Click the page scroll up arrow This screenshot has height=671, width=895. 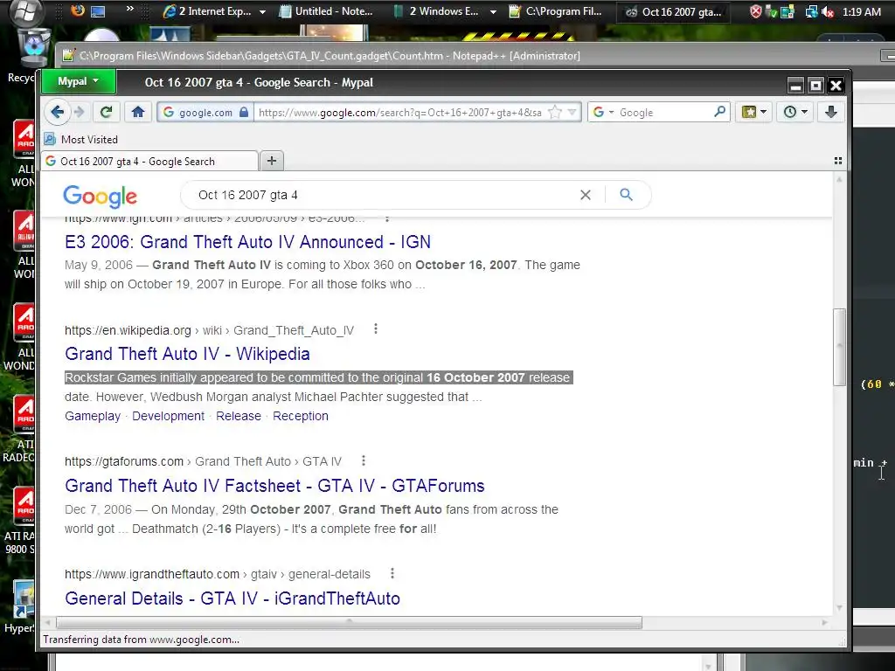point(839,179)
